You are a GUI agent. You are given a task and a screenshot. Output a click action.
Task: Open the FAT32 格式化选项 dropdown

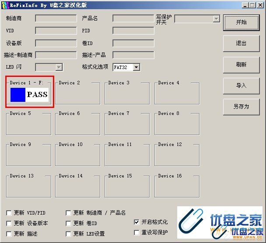[136, 67]
